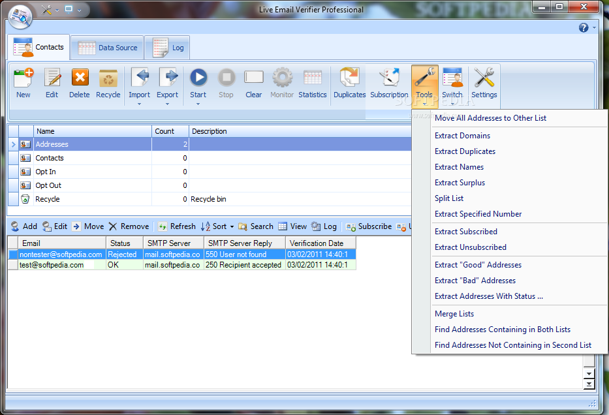Select the test@softpedia.com row
Viewport: 609px width, 415px height.
181,265
